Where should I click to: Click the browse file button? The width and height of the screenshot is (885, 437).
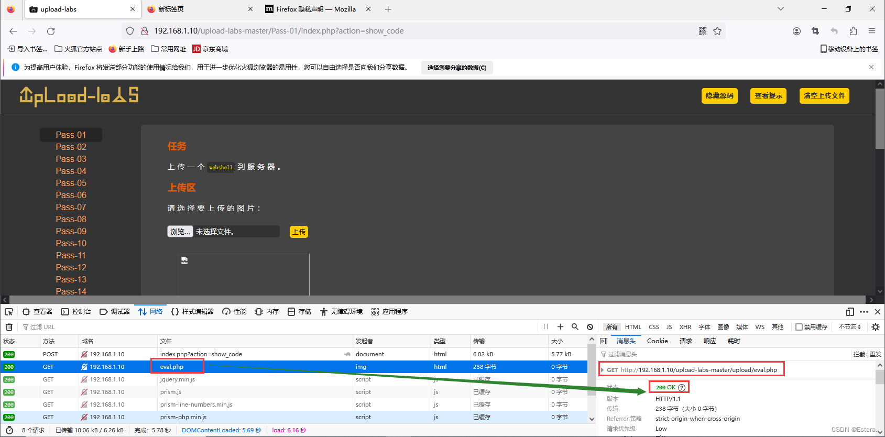click(180, 232)
